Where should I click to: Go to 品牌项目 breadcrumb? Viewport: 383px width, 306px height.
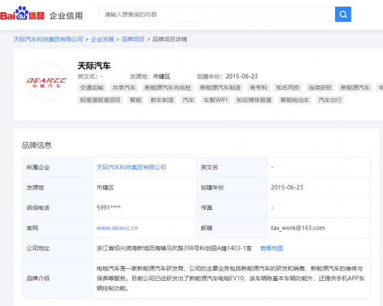pos(133,40)
